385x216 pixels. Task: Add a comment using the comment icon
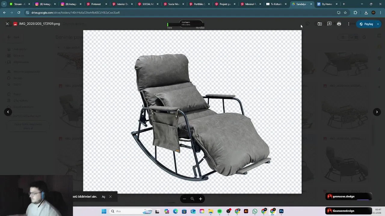click(x=329, y=24)
